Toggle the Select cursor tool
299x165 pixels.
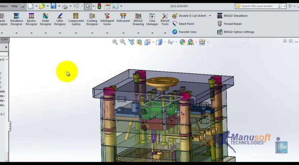[x=88, y=6]
